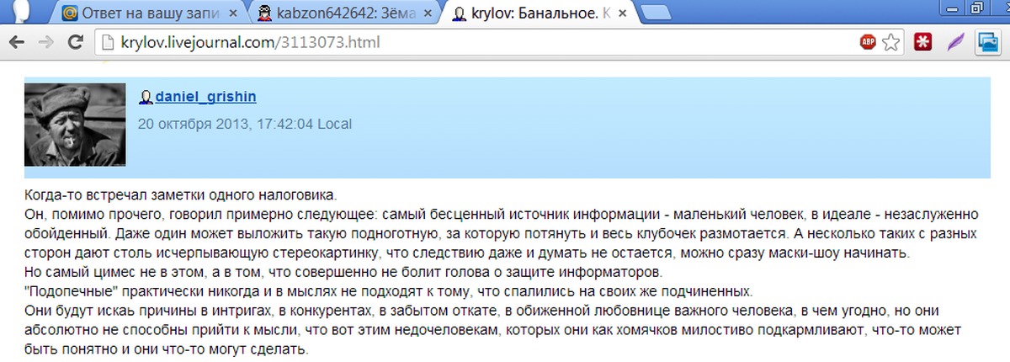Click the purple feather extension icon

[955, 41]
